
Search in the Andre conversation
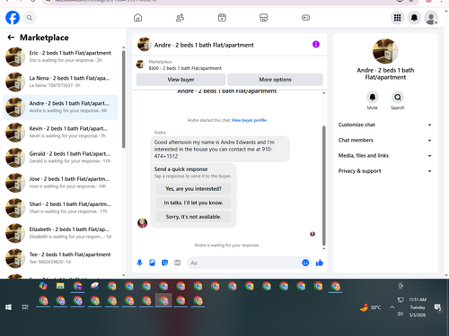(x=398, y=97)
